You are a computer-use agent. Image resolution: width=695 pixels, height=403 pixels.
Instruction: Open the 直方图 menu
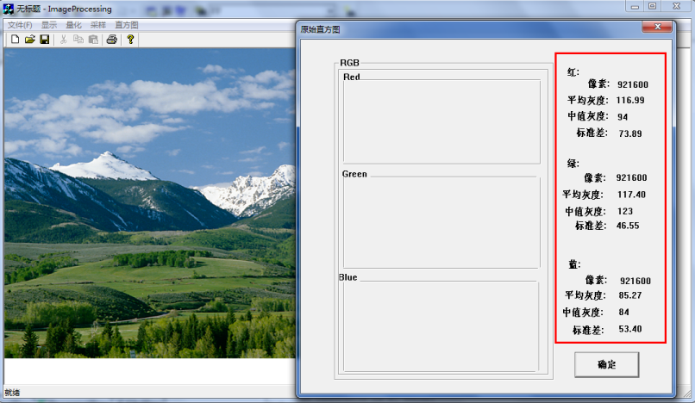pos(126,25)
